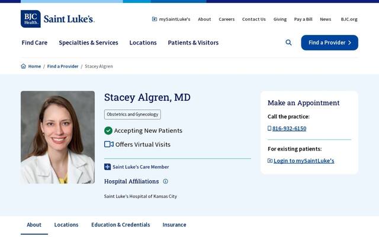Viewport: 379px width, 237px height.
Task: Open the Pay a Bill link
Action: [x=303, y=19]
